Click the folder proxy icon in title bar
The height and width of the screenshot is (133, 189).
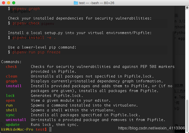pyautogui.click(x=76, y=3)
